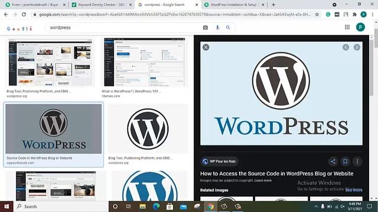Screen dimensions: 378x212
Task: Search by image using the camera icon
Action: tap(205, 28)
